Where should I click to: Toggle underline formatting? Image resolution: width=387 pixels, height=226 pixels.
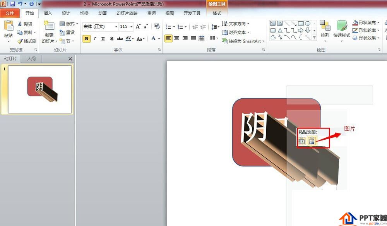[x=103, y=39]
